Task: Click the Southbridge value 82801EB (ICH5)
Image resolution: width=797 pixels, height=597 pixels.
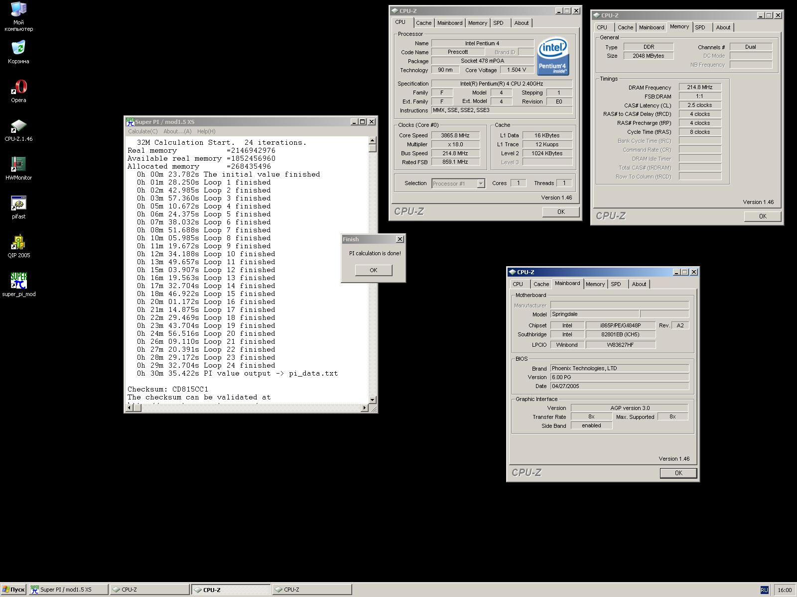Action: (620, 334)
